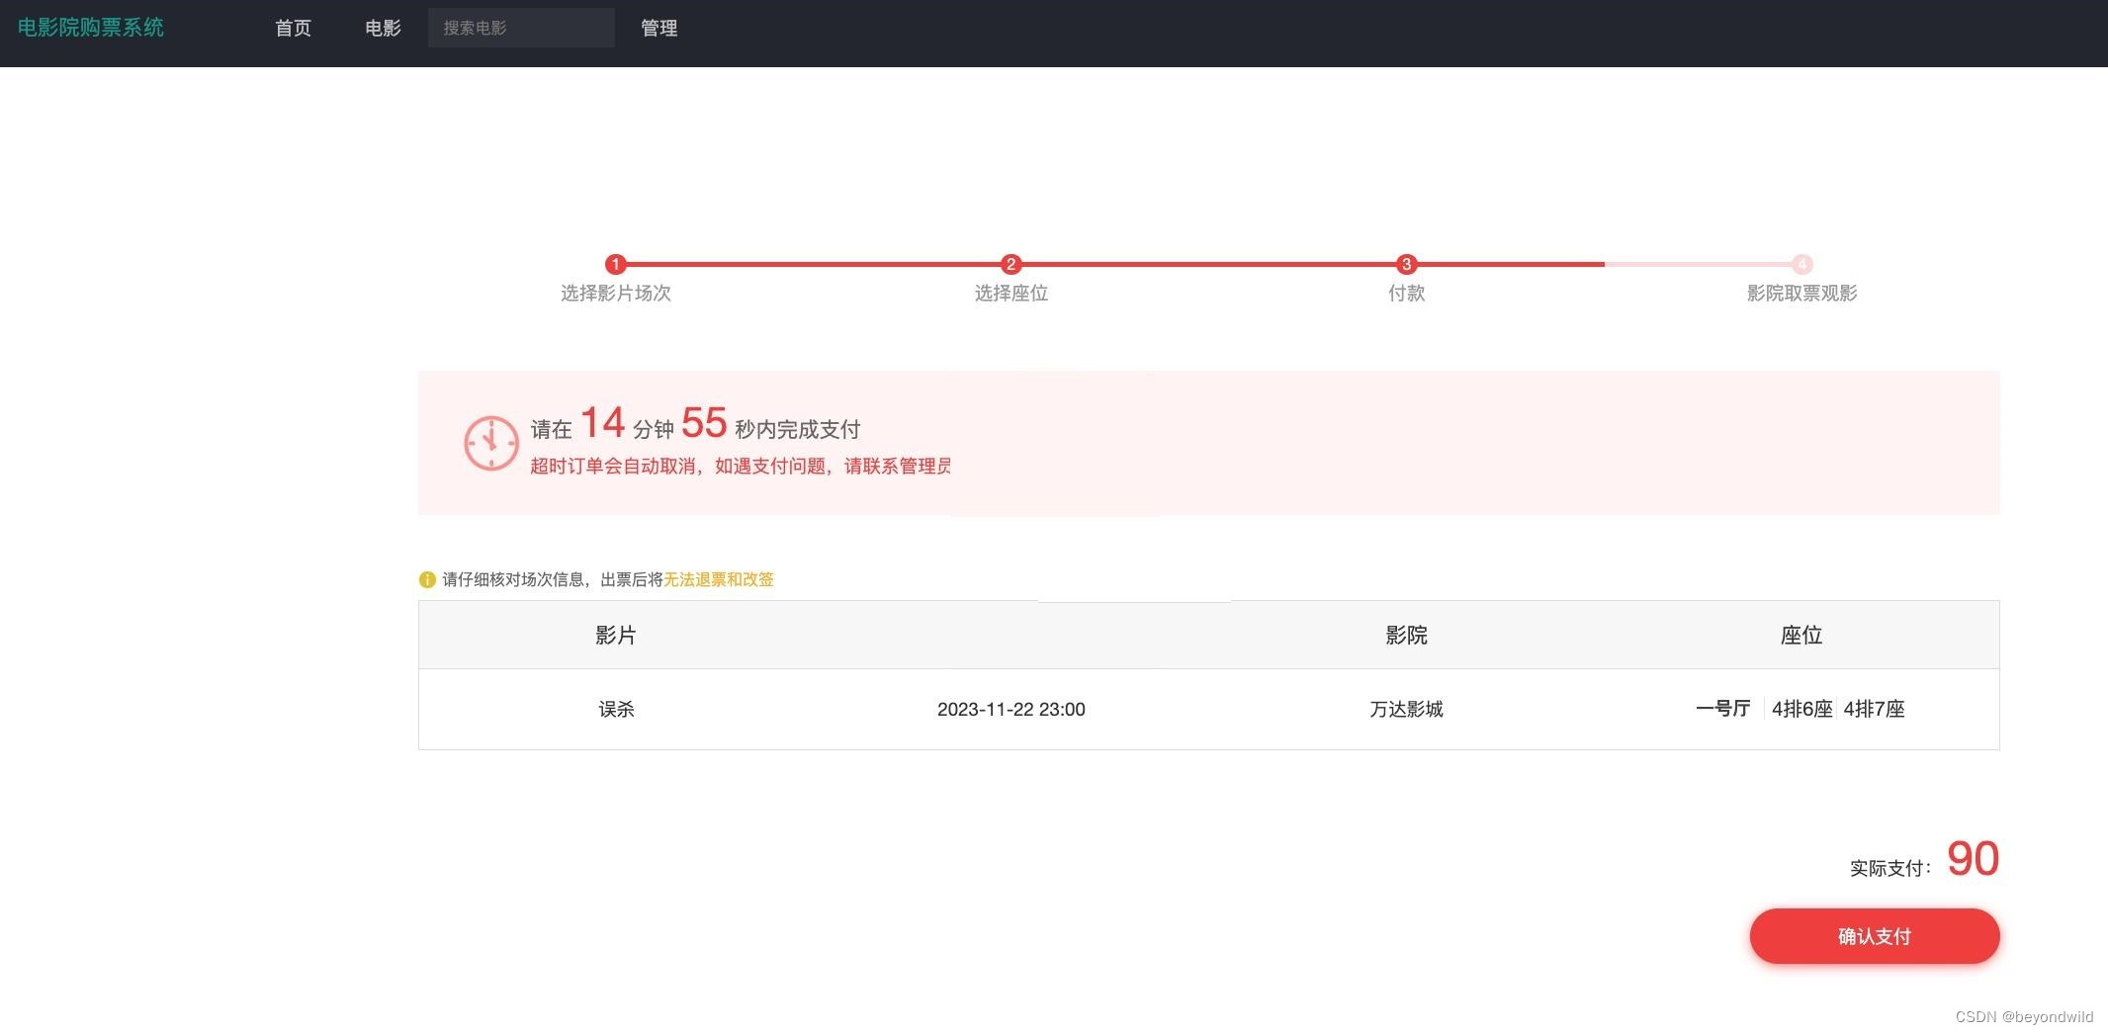The height and width of the screenshot is (1034, 2108).
Task: Select step 1 circle 选择影片场次
Action: 615,264
